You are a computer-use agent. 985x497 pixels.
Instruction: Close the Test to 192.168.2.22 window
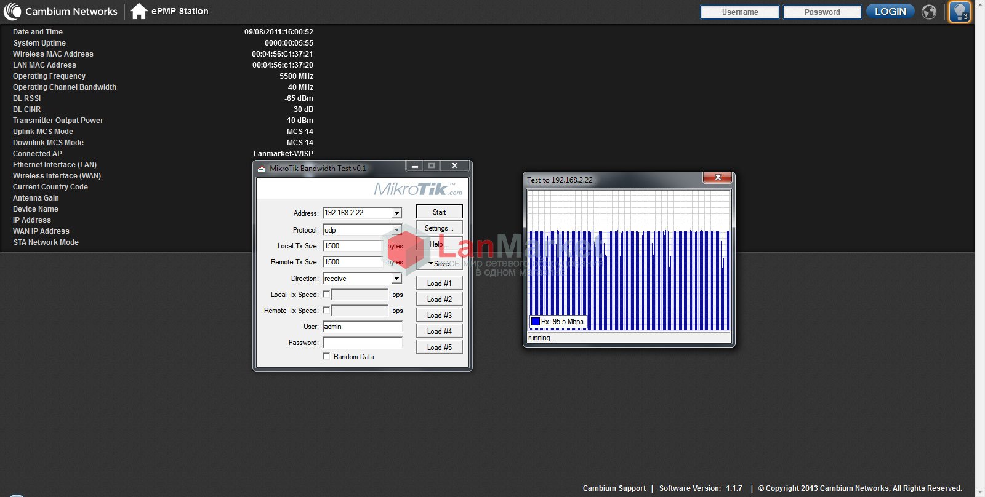tap(717, 177)
